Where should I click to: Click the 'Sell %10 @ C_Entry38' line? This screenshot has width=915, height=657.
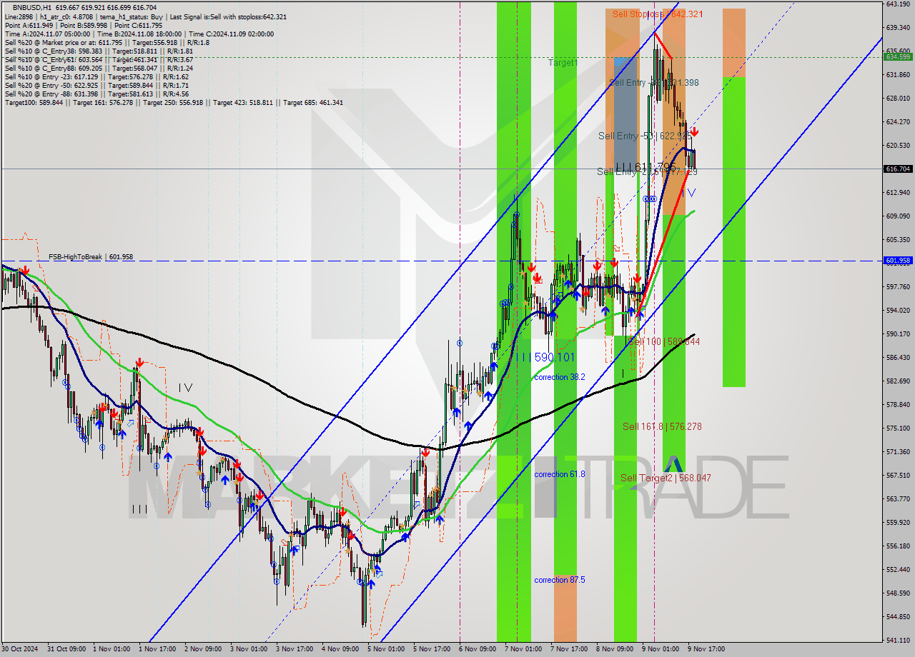tap(98, 51)
